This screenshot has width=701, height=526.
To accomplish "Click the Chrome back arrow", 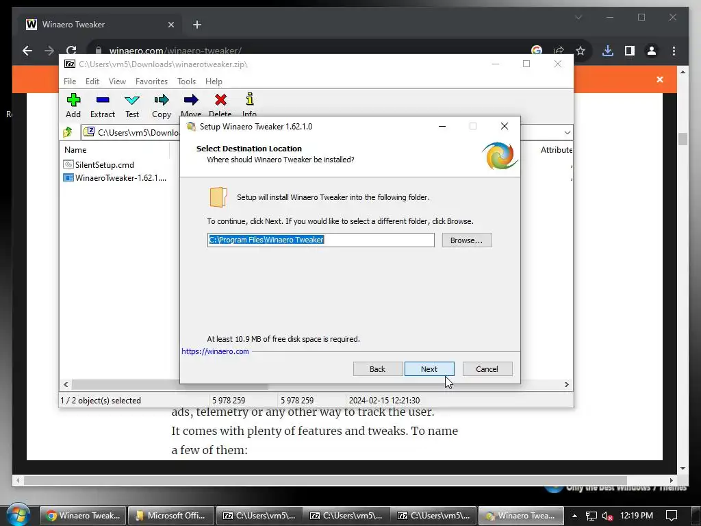I will coord(27,51).
